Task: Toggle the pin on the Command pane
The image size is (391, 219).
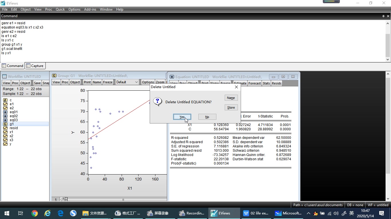Action: (x=384, y=16)
